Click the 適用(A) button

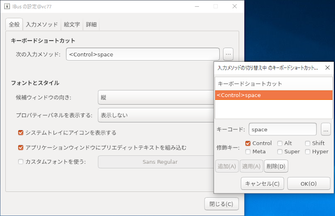(x=251, y=166)
